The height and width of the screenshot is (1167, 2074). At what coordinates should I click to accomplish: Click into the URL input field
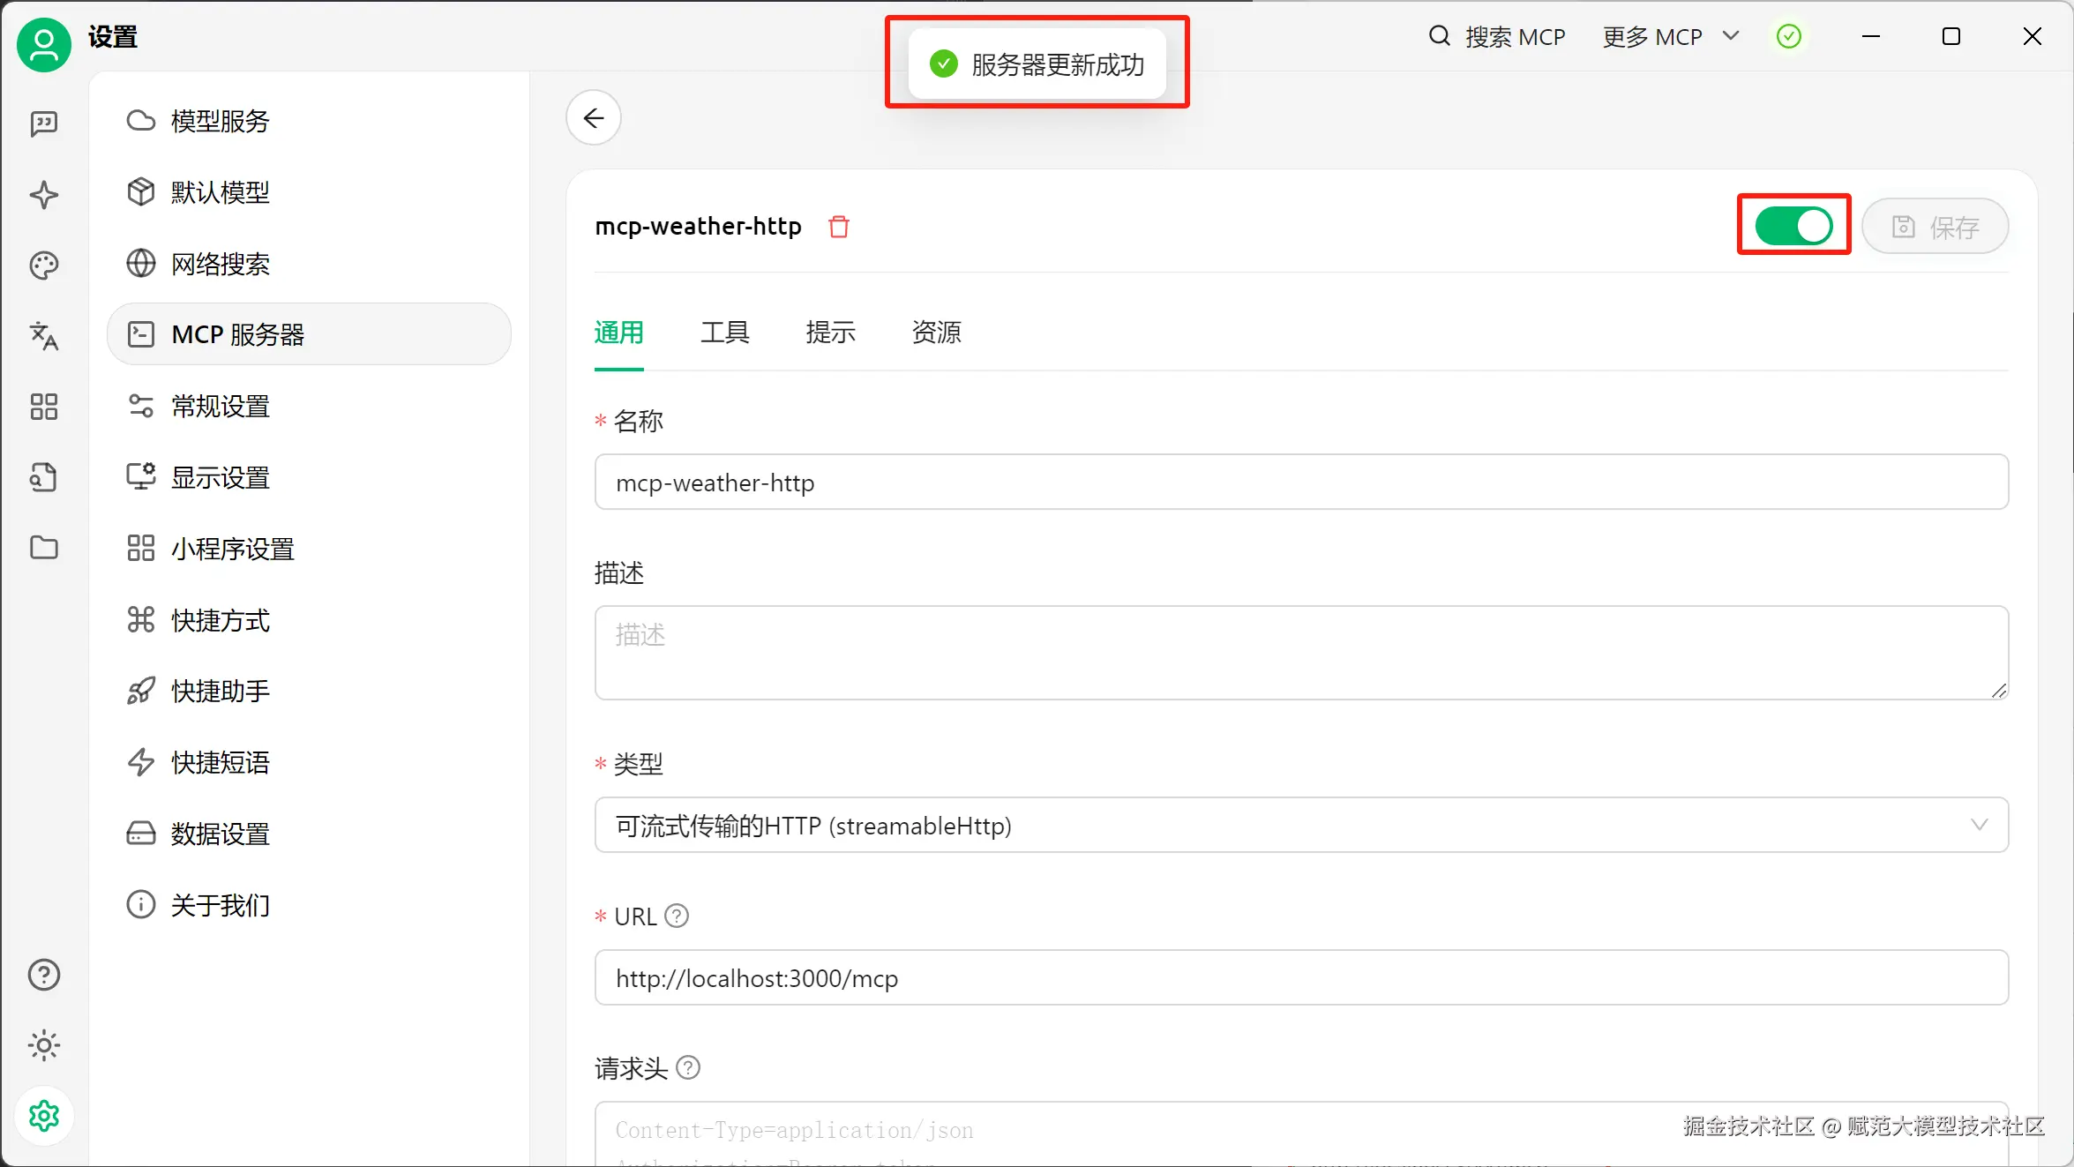coord(1301,978)
